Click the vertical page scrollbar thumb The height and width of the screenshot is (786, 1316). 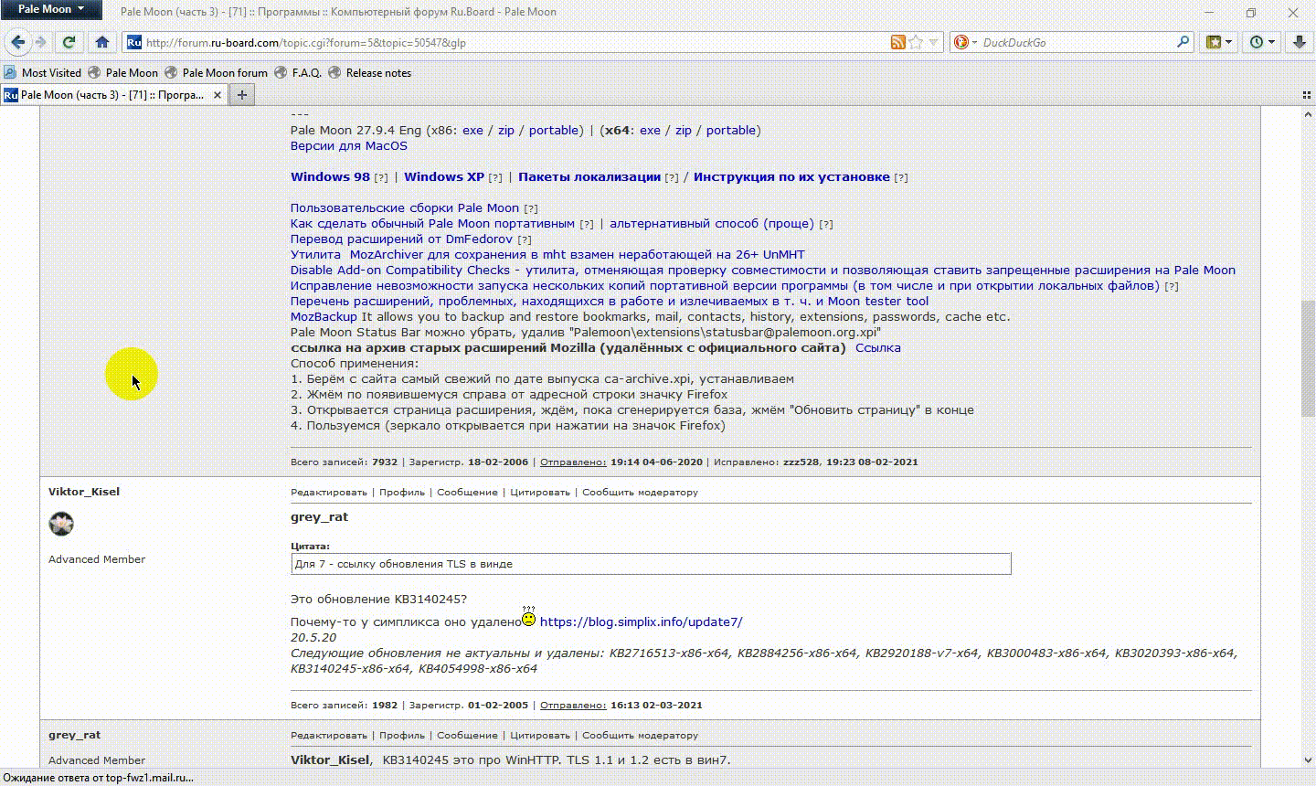[1308, 356]
